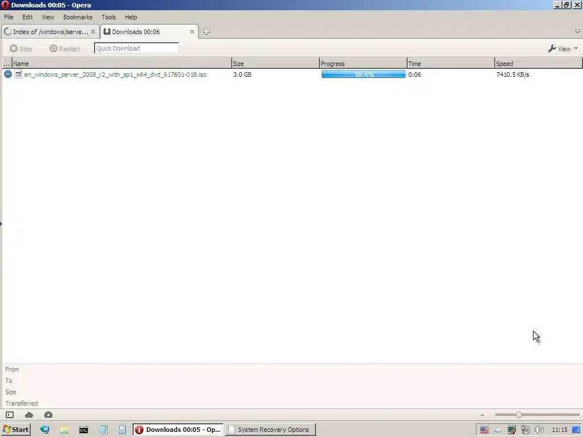Screen dimensions: 583x437
Task: Click the 11:15 system clock
Action: (559, 430)
